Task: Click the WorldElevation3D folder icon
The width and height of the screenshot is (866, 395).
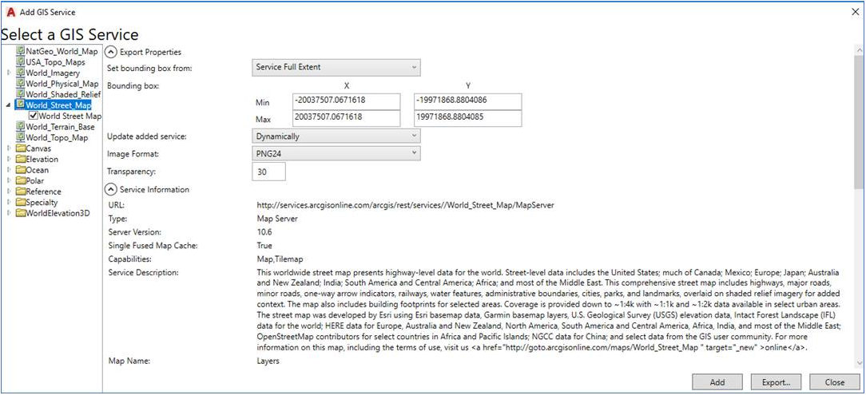Action: [x=21, y=213]
